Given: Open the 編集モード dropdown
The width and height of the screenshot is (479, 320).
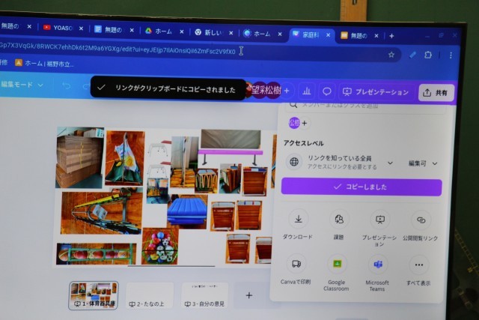Looking at the screenshot, I should tap(22, 85).
